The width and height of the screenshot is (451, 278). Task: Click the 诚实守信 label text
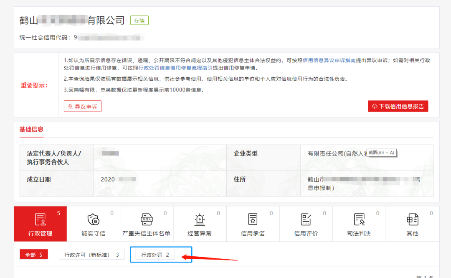[x=94, y=233]
